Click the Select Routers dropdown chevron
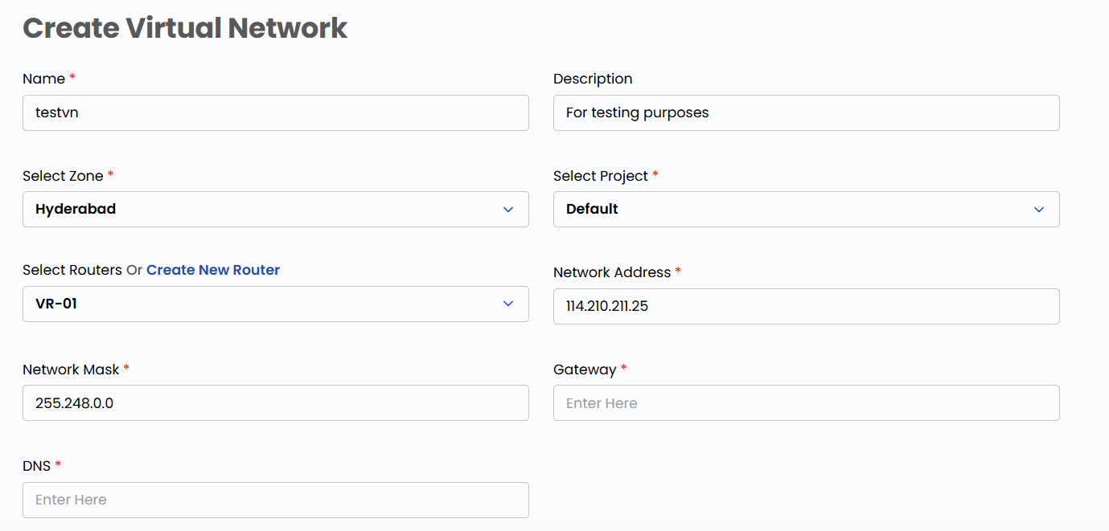Screen dimensions: 1109x531 507,304
